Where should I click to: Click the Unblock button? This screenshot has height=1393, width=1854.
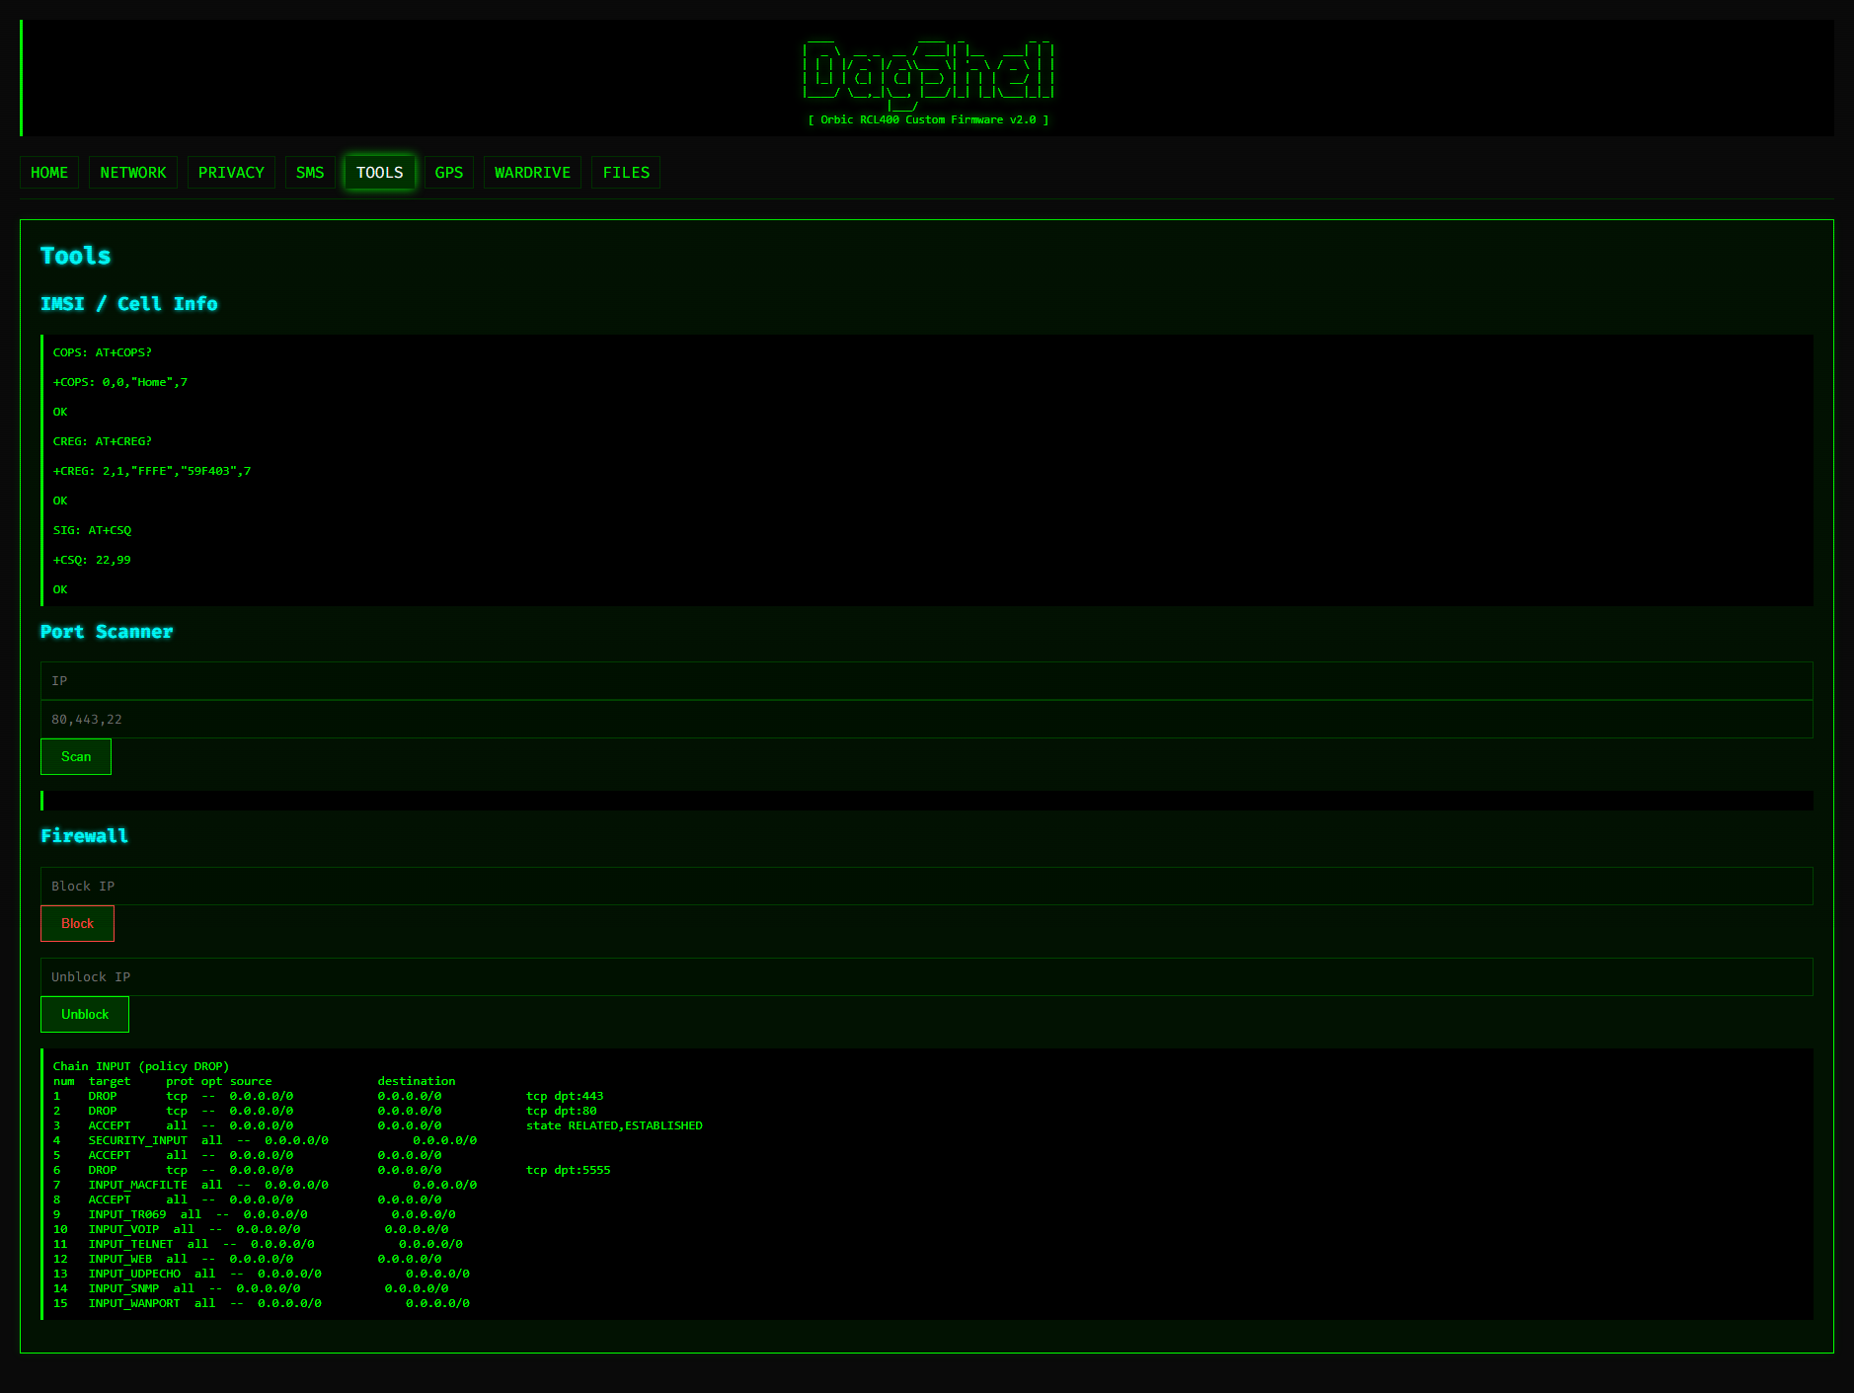84,1014
